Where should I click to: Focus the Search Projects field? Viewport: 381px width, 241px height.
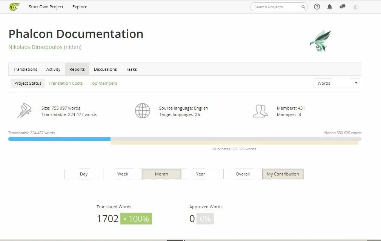[x=279, y=7]
